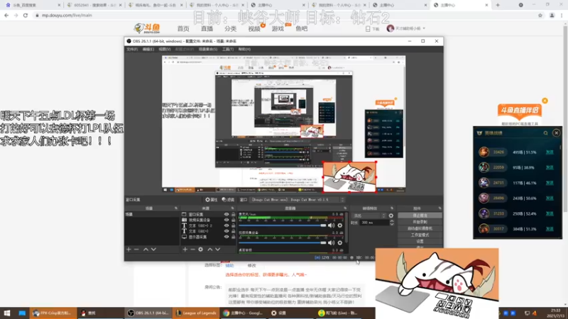This screenshot has width=568, height=319.
Task: Move source down with the down arrow in Sources panel
Action: pos(218,250)
